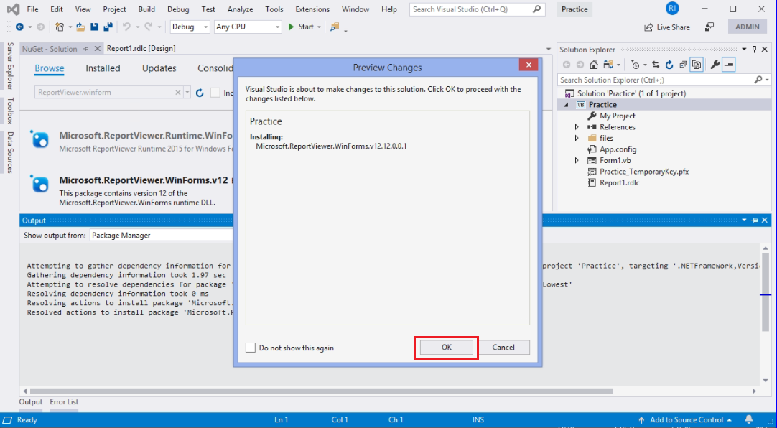This screenshot has width=777, height=428.
Task: Unpin the Solution Explorer panel
Action: 753,49
